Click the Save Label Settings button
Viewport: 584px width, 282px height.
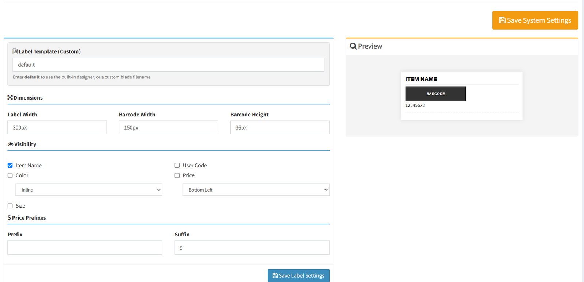click(299, 275)
